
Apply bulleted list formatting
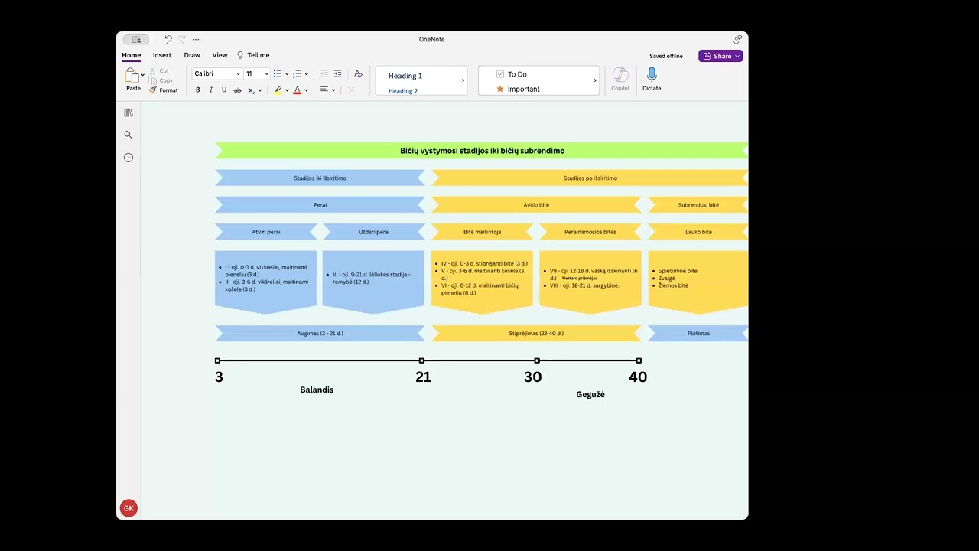tap(278, 73)
